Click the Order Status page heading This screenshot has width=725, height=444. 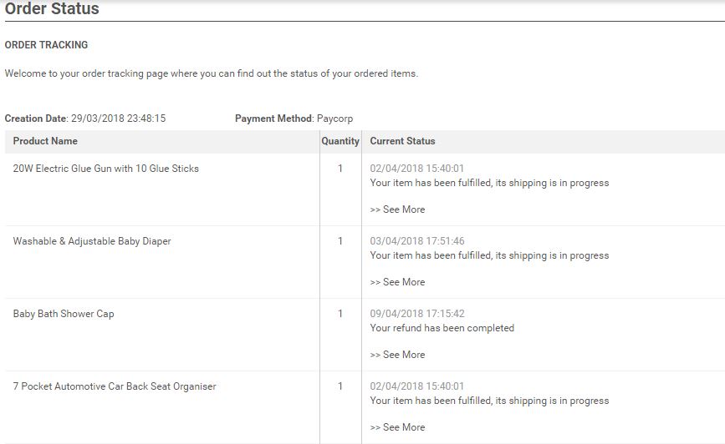[52, 8]
